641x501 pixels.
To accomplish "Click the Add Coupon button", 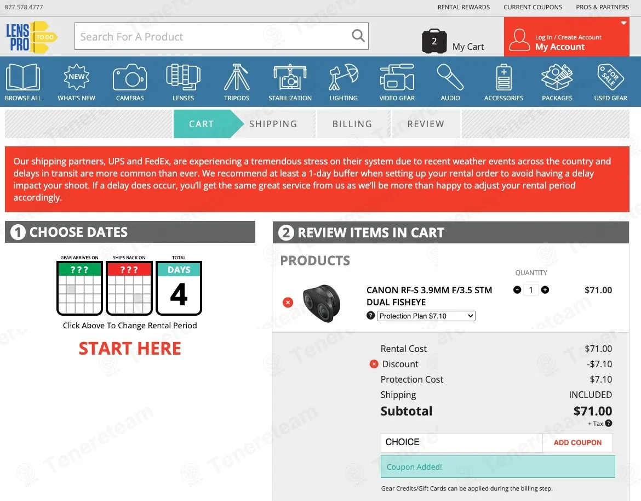I will (577, 442).
